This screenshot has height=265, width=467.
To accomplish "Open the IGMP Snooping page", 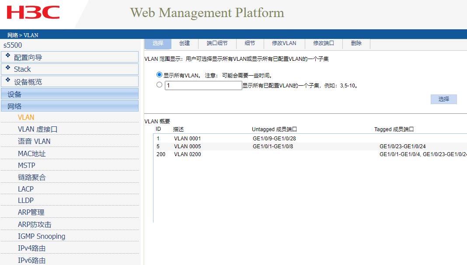I will tap(42, 236).
